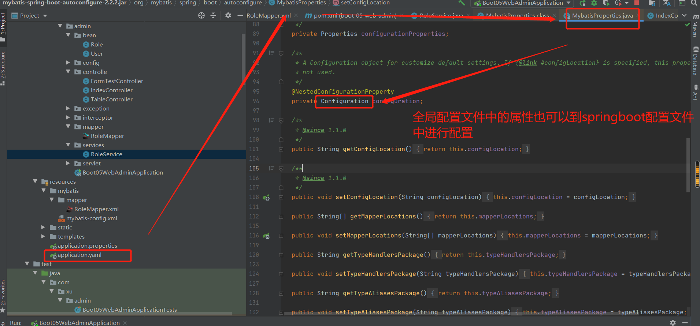Unfold getConfigLocation method at line 101
The height and width of the screenshot is (326, 700).
pos(281,149)
